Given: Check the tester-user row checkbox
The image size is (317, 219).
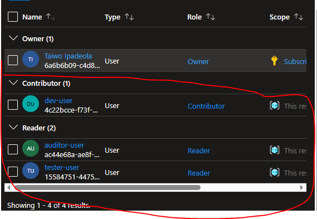Looking at the screenshot, I should 13,172.
